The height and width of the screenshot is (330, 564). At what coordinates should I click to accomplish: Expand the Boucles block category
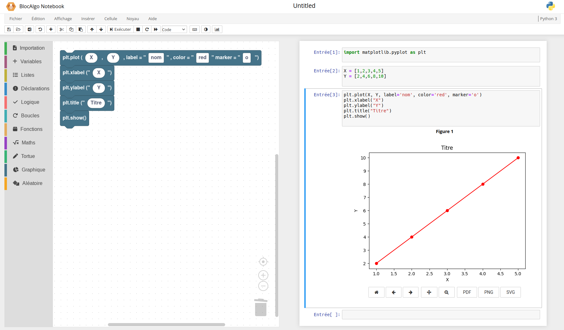click(x=30, y=116)
